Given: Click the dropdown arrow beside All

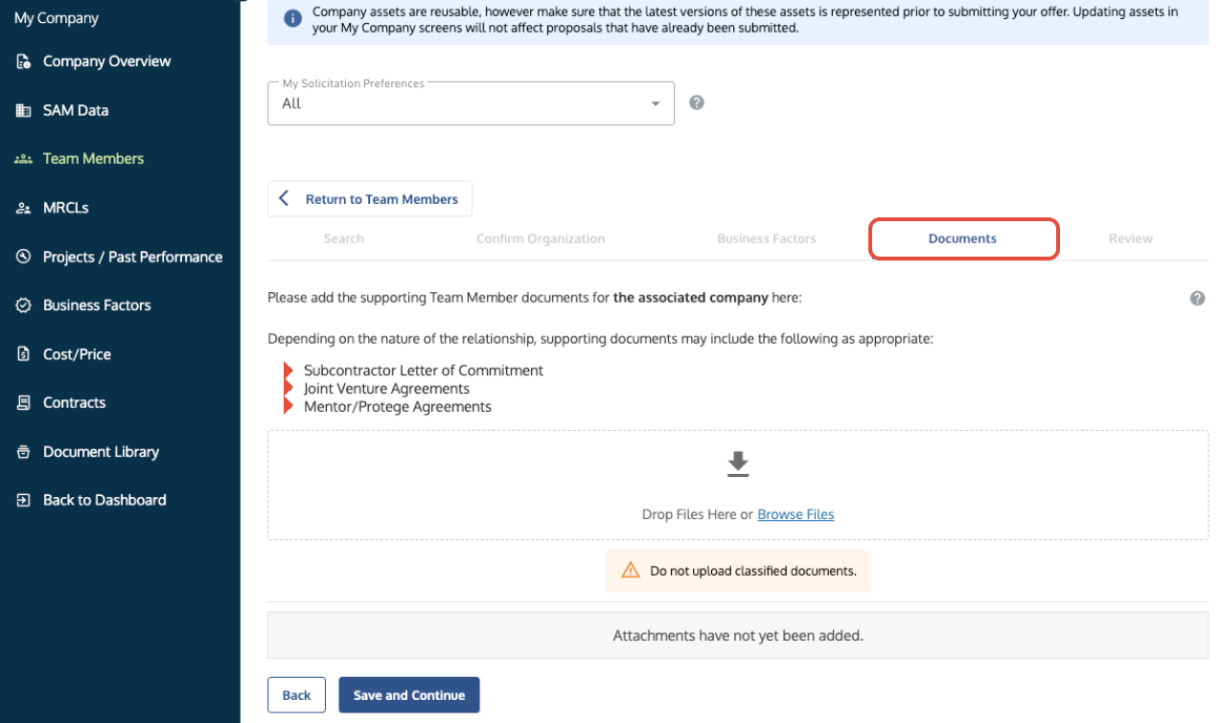Looking at the screenshot, I should tap(656, 103).
